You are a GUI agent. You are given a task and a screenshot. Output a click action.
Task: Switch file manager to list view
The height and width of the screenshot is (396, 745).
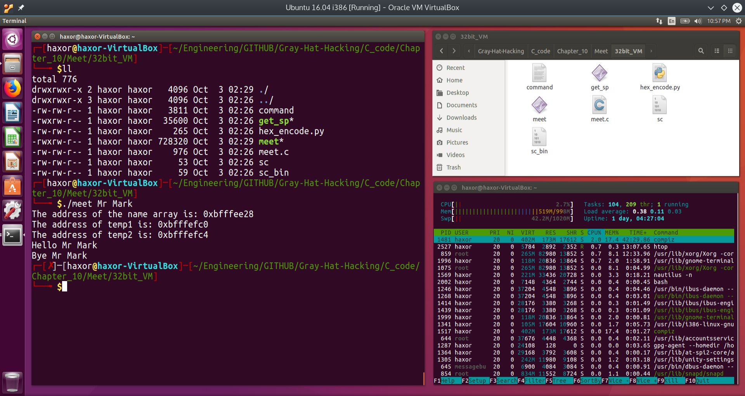click(717, 51)
